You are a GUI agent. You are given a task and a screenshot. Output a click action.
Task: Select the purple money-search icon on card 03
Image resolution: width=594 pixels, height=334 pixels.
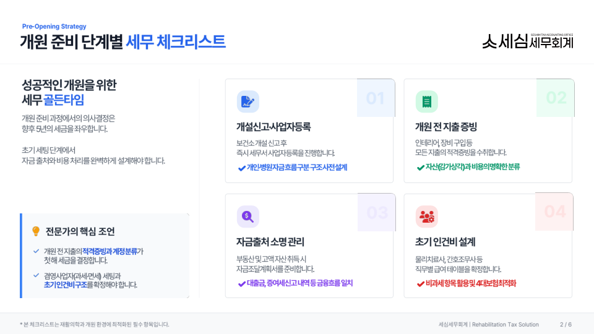[247, 216]
